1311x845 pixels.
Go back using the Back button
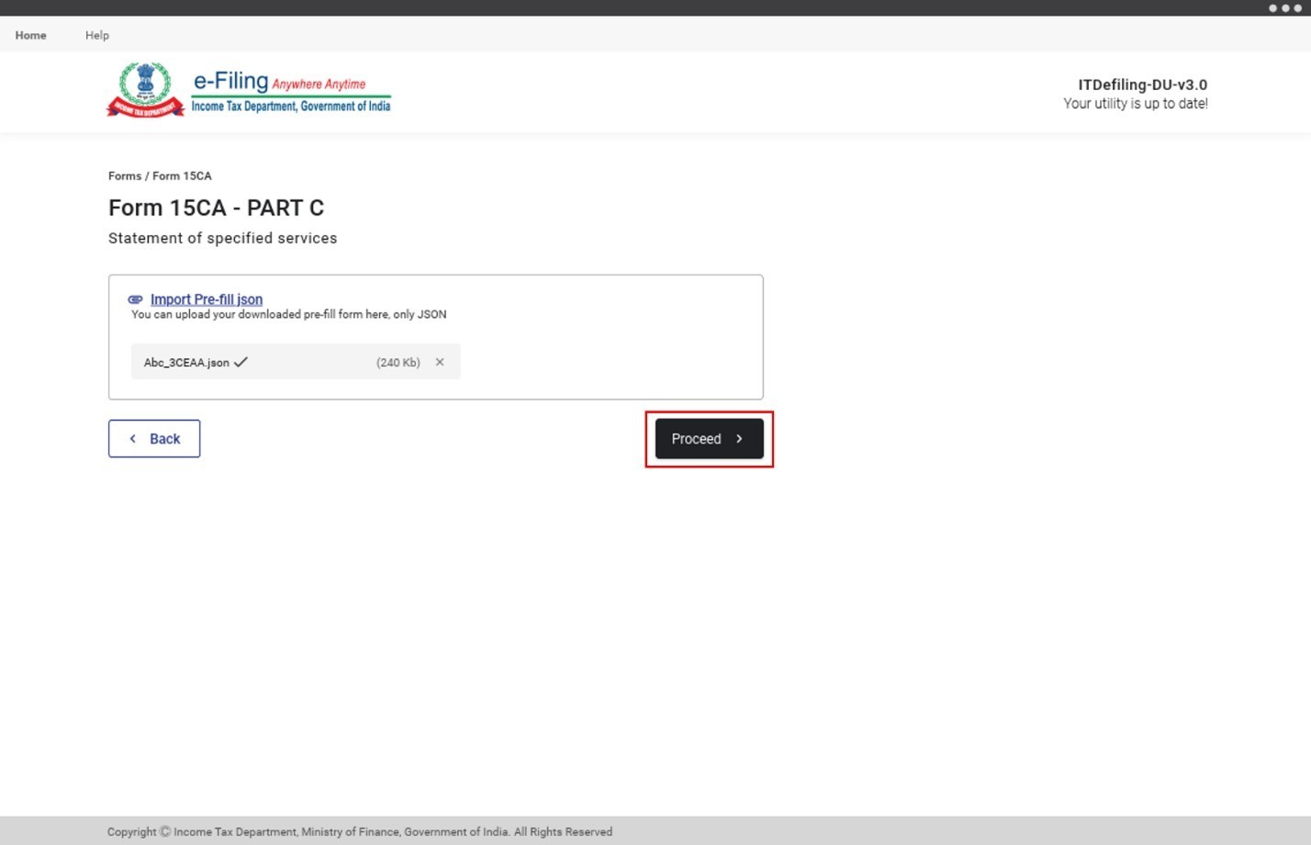[x=154, y=439]
